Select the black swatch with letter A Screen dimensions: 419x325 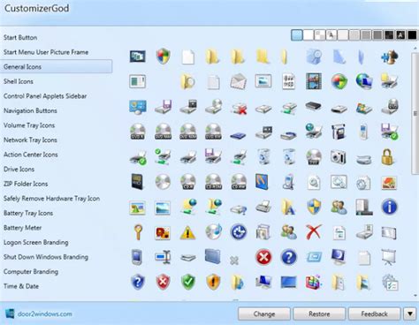click(x=400, y=35)
